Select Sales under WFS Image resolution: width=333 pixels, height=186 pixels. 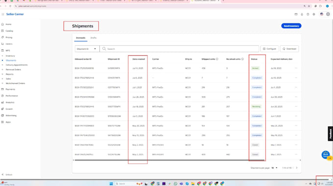coord(8,79)
